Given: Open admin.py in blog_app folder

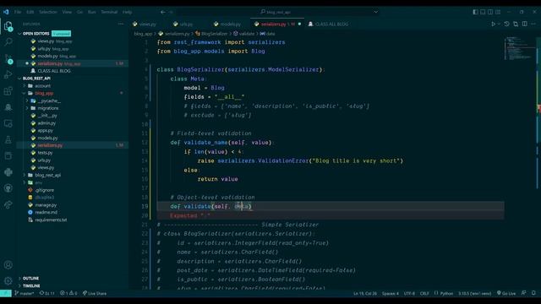Looking at the screenshot, I should click(x=46, y=123).
